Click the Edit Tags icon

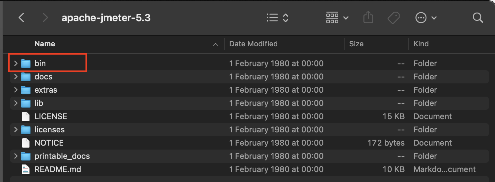click(x=393, y=18)
